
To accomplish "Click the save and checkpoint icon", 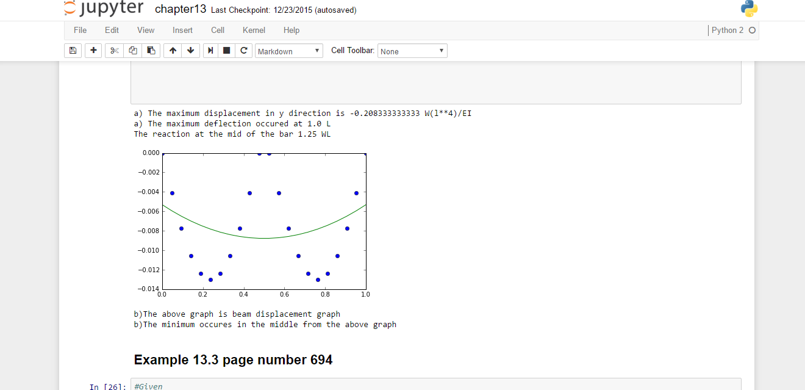I will point(73,51).
